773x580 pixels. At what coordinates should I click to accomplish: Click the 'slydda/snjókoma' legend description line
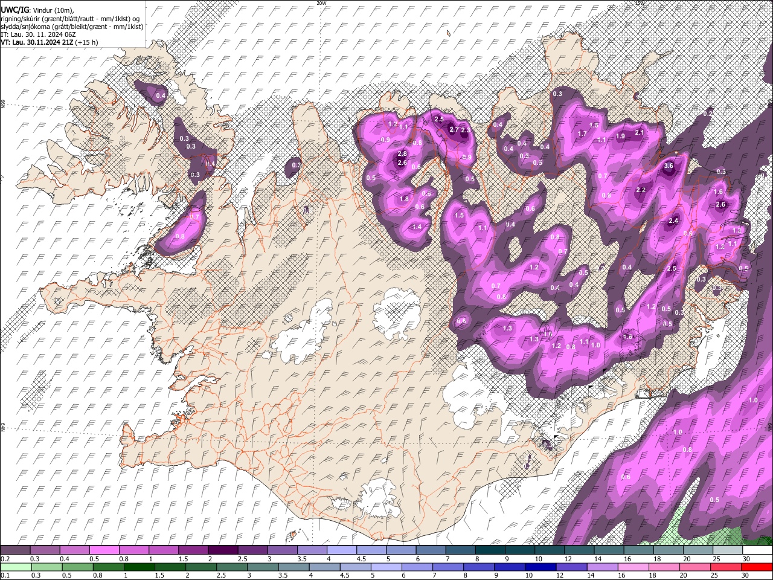click(72, 27)
